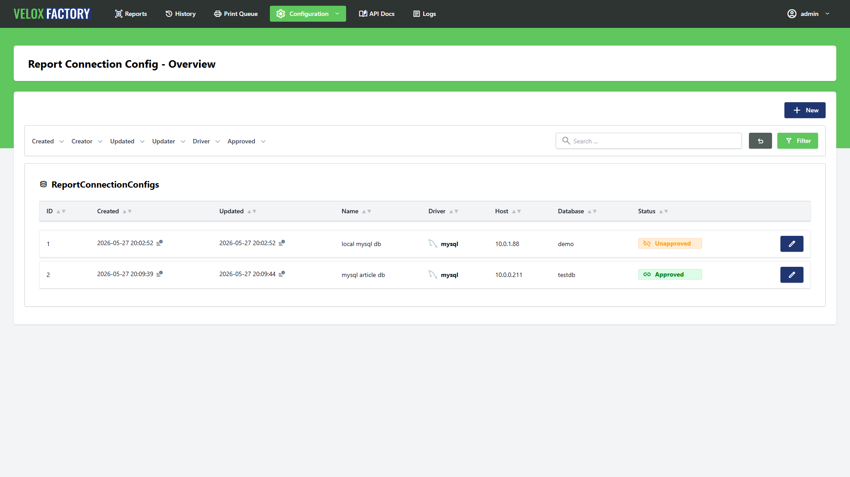This screenshot has height=477, width=850.
Task: Click the search magnifier icon
Action: click(x=566, y=141)
